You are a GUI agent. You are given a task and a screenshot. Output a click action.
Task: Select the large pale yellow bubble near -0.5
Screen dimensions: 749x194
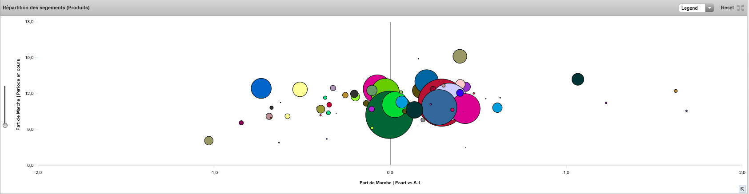(300, 89)
